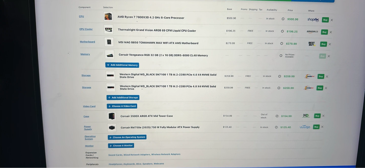Open price settings gear for CPU row
Image resolution: width=365 pixels, height=168 pixels.
point(283,19)
